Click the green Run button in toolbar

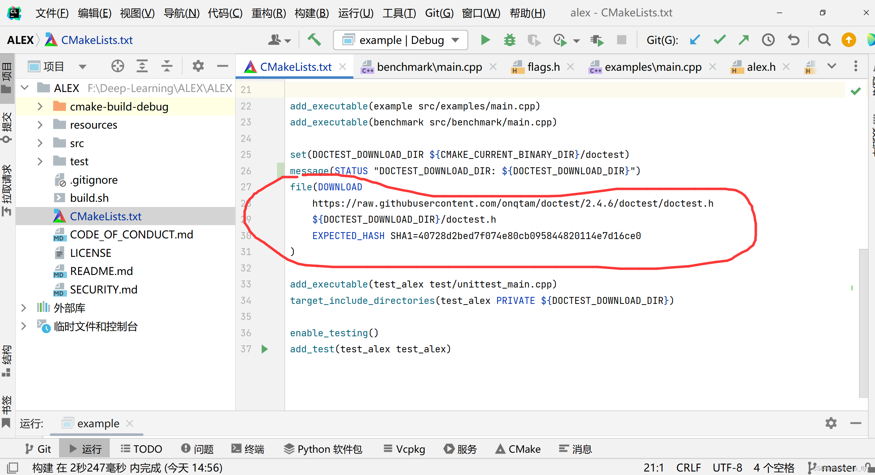click(485, 40)
